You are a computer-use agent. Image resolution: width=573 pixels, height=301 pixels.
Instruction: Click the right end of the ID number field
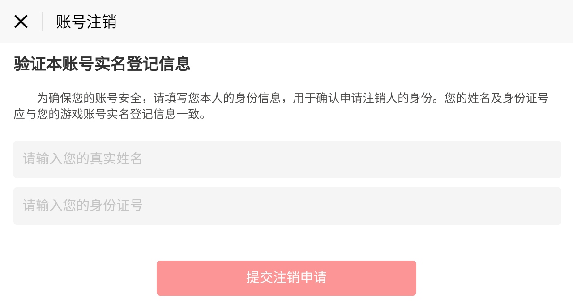(537, 206)
